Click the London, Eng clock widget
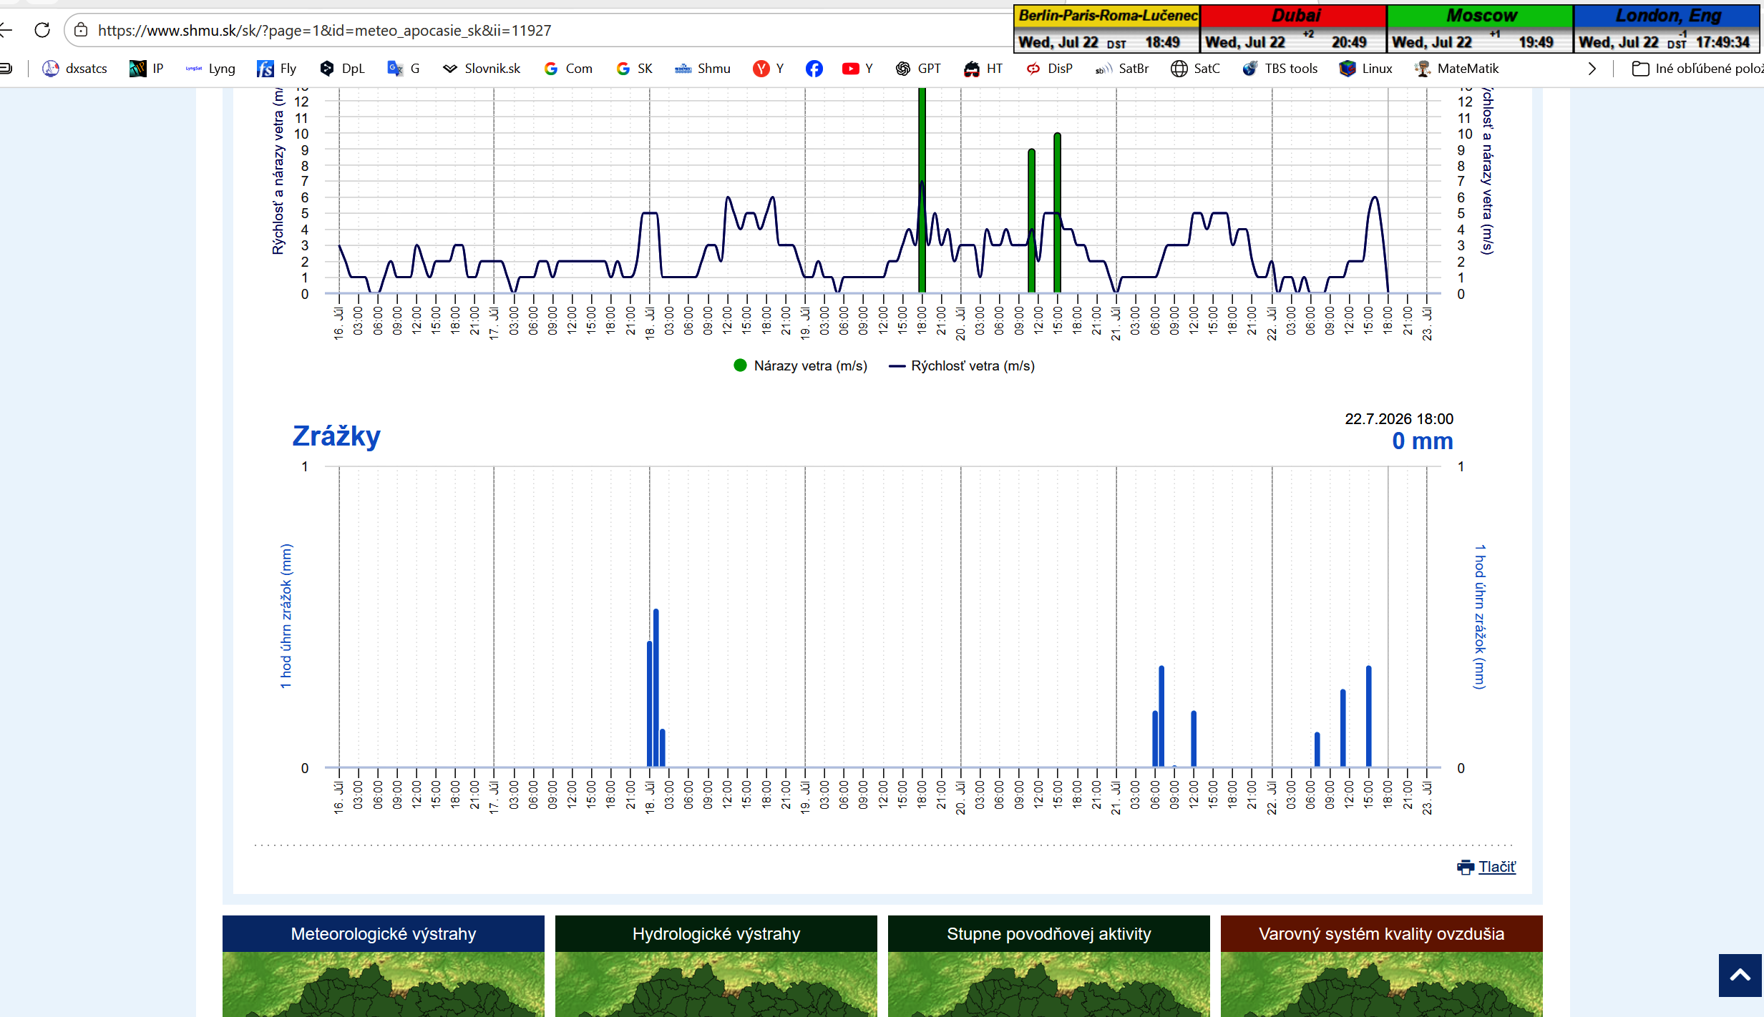Screen dimensions: 1764x1017 pyautogui.click(x=1667, y=29)
